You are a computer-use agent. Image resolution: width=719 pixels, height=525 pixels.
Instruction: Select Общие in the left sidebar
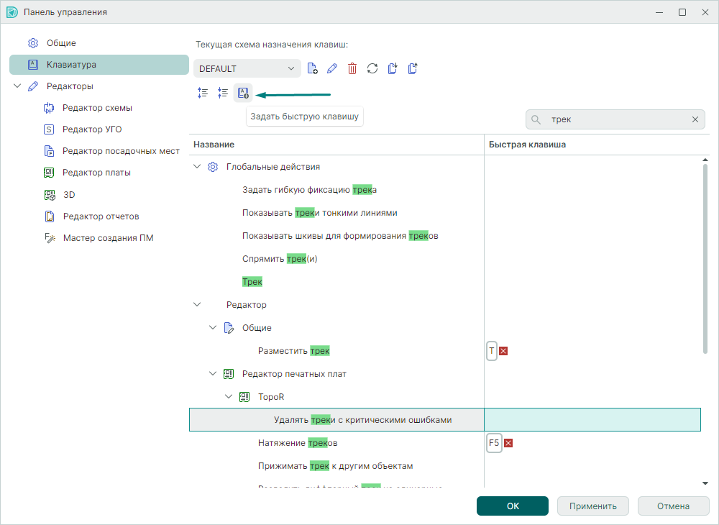tap(61, 43)
